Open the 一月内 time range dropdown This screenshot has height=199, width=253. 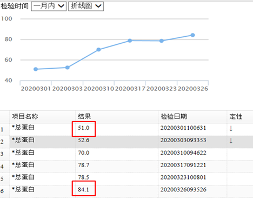[49, 6]
